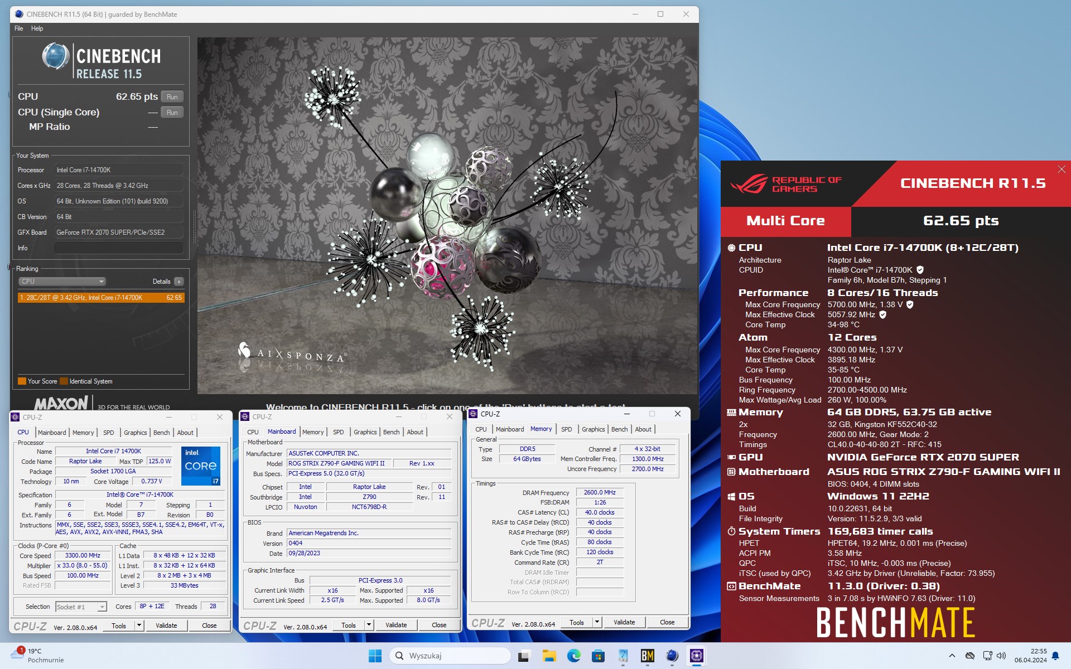Screen dimensions: 1071x669
Task: Open Graphics tab in right CPU-Z window
Action: [x=593, y=429]
